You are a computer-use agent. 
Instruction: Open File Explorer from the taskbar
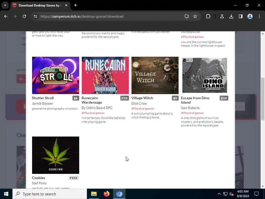click(x=94, y=194)
